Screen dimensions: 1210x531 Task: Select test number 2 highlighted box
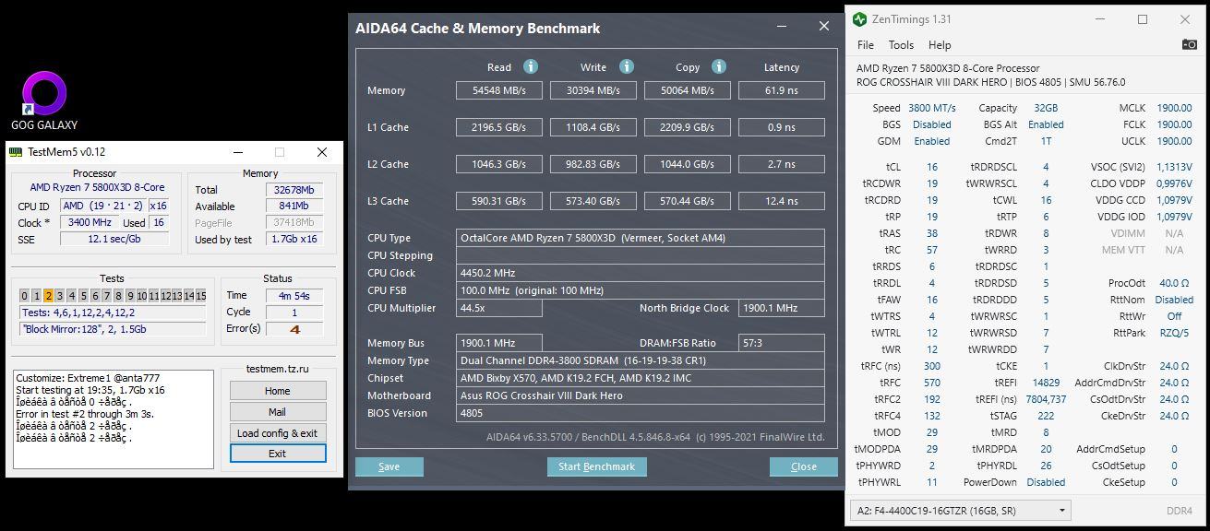(49, 296)
